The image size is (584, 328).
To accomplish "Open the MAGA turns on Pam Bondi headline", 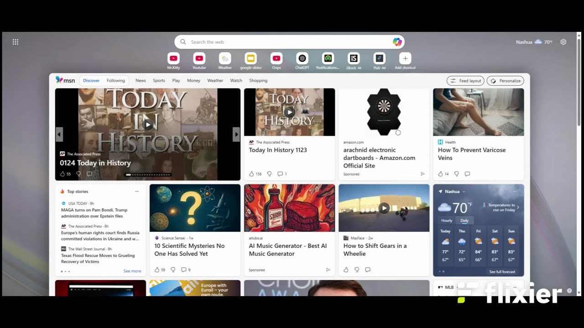I will (94, 213).
